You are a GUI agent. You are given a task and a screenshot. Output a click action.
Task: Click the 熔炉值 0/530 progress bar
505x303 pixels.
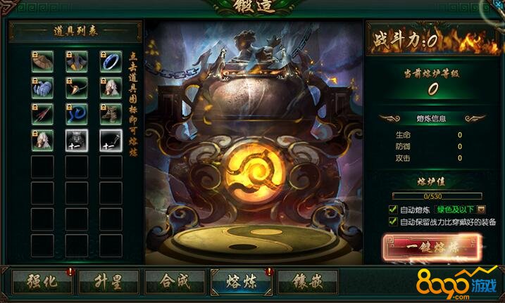point(437,196)
